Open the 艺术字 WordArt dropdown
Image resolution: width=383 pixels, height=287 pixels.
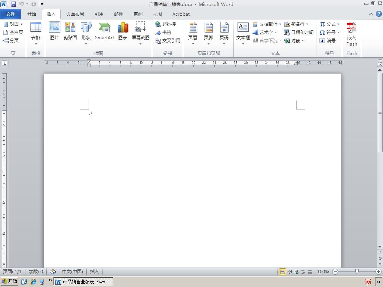(x=265, y=33)
